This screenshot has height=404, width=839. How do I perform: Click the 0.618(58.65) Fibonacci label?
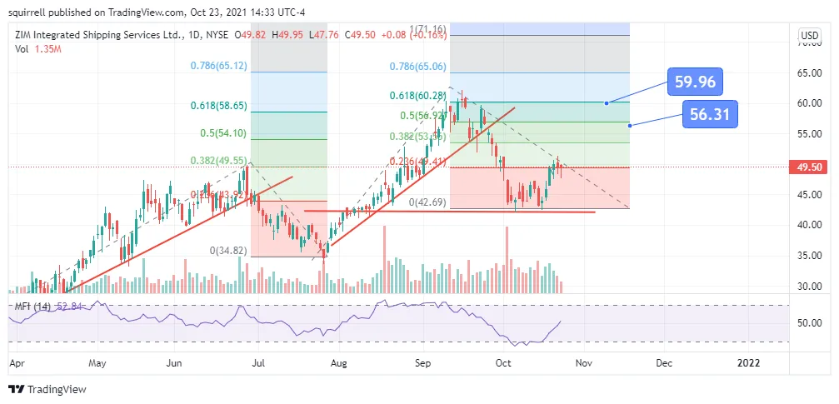click(x=219, y=106)
